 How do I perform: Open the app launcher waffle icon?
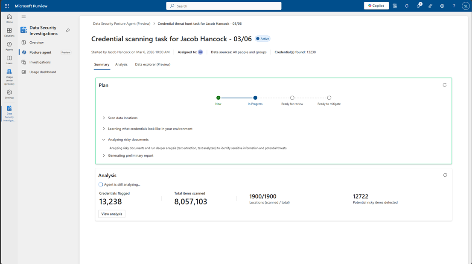(7, 6)
